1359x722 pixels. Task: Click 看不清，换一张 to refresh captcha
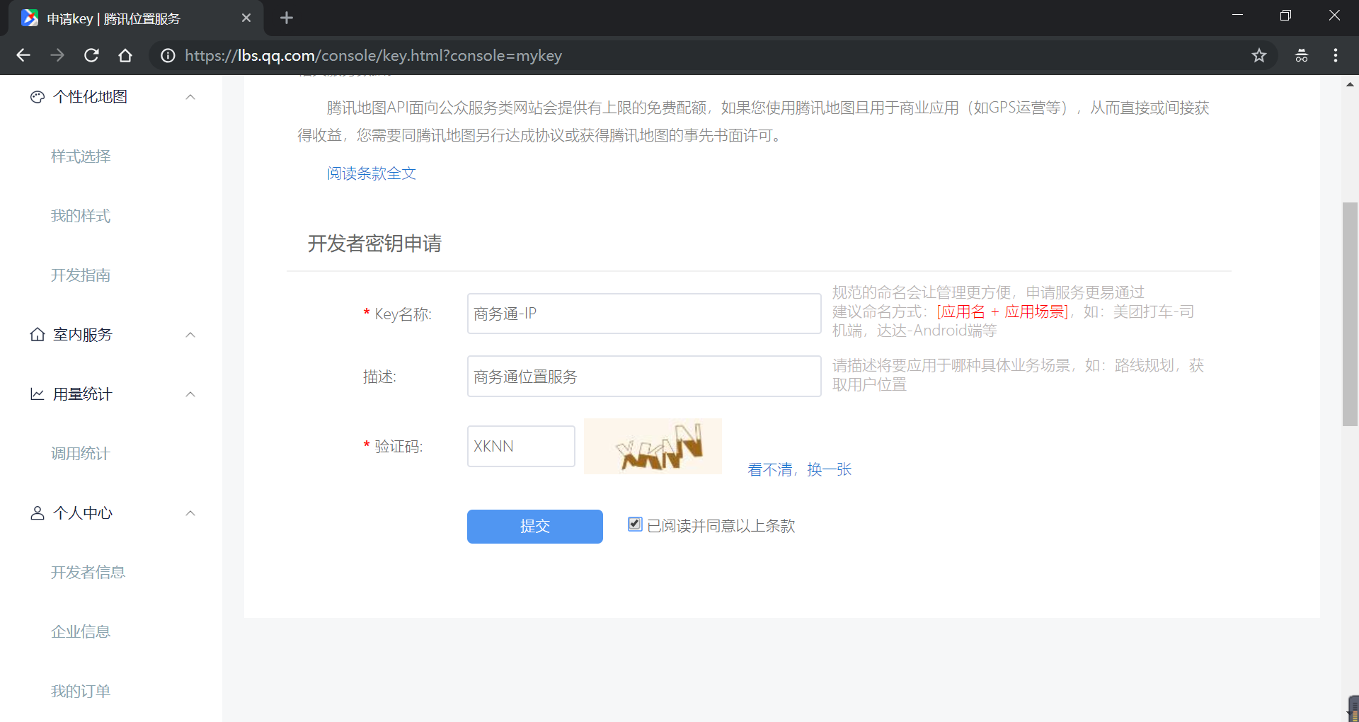800,469
